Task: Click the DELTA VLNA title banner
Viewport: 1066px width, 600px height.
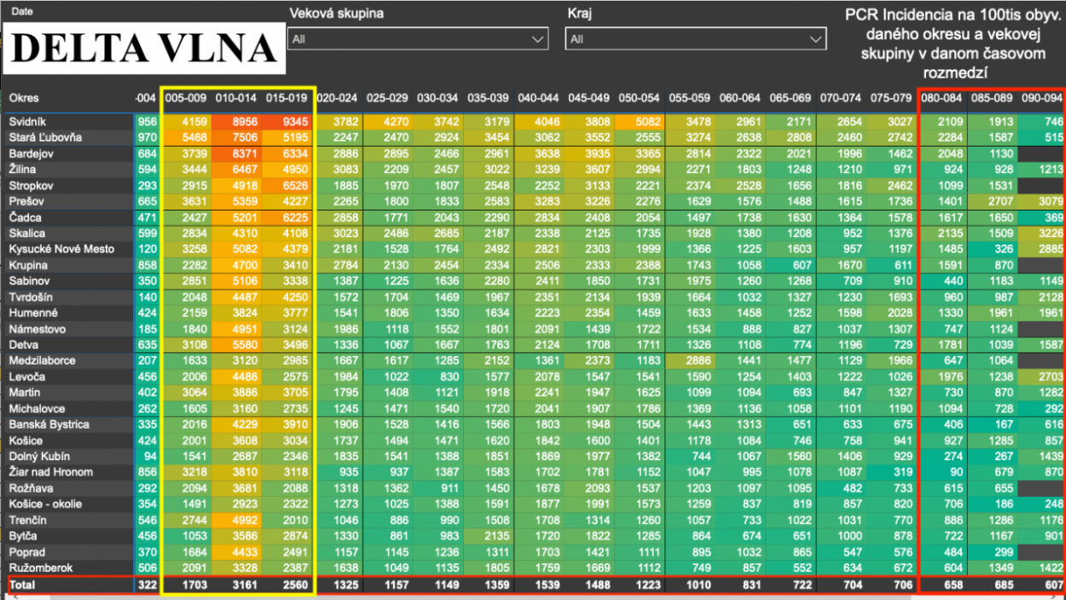Action: tap(145, 49)
